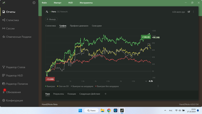Click the +95.39$ final value label

click(156, 37)
